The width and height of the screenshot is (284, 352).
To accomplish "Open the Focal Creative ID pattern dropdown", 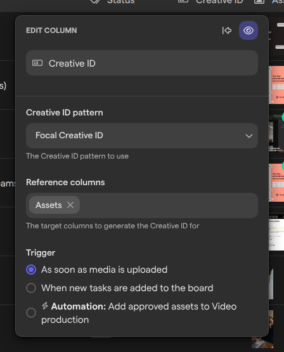I will point(142,136).
